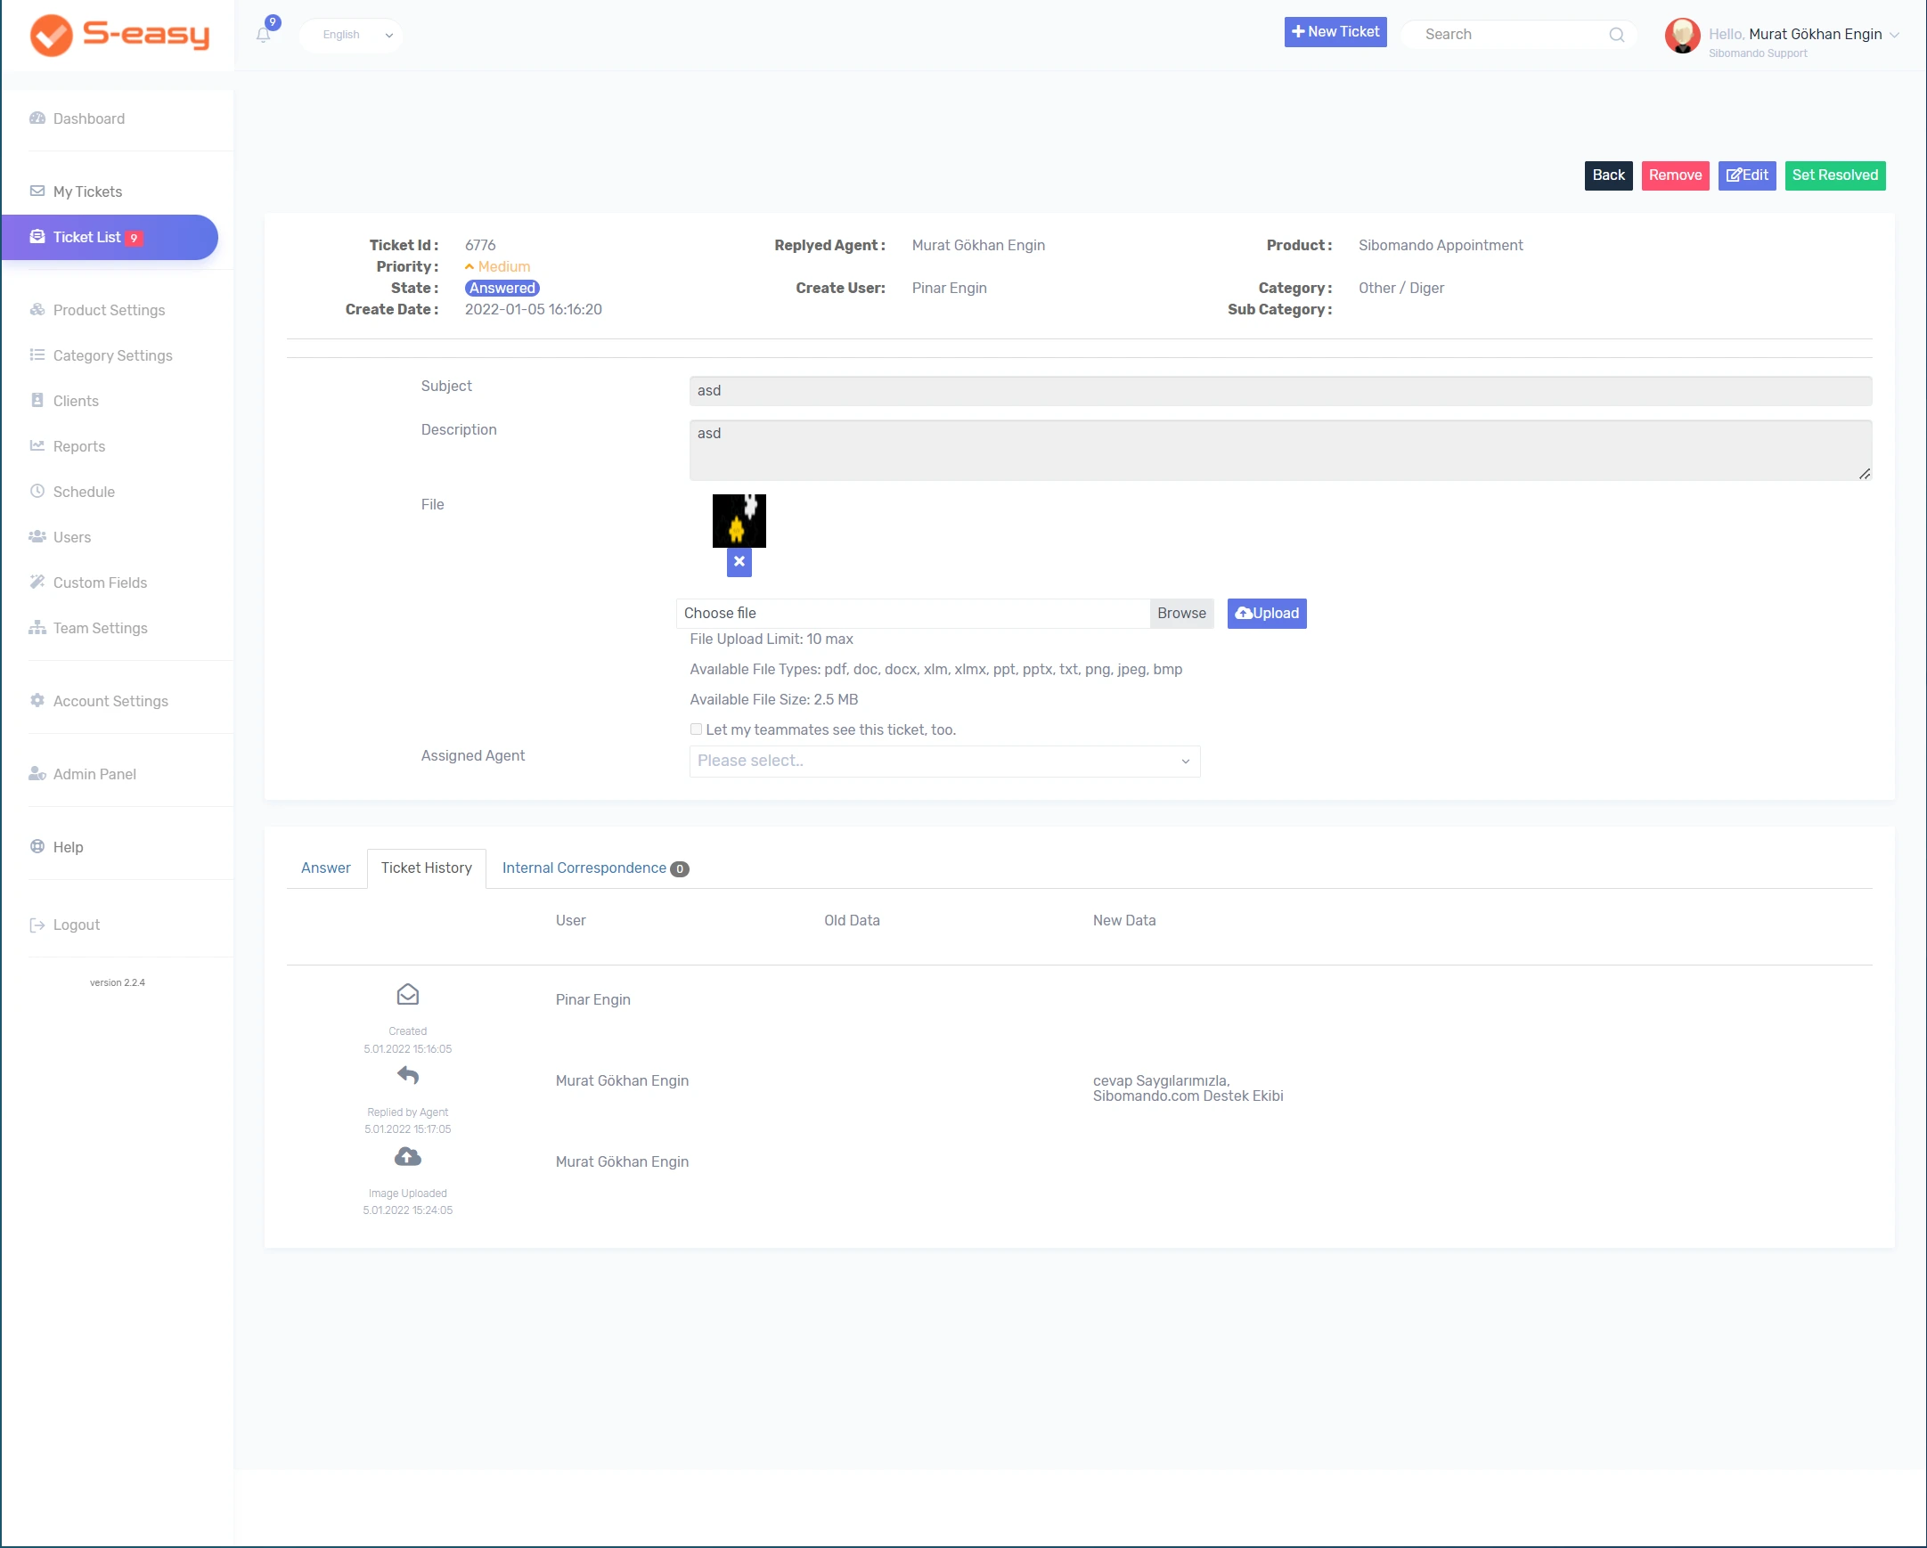The width and height of the screenshot is (1927, 1548).
Task: Click the Ticket List count badge
Action: pos(133,238)
